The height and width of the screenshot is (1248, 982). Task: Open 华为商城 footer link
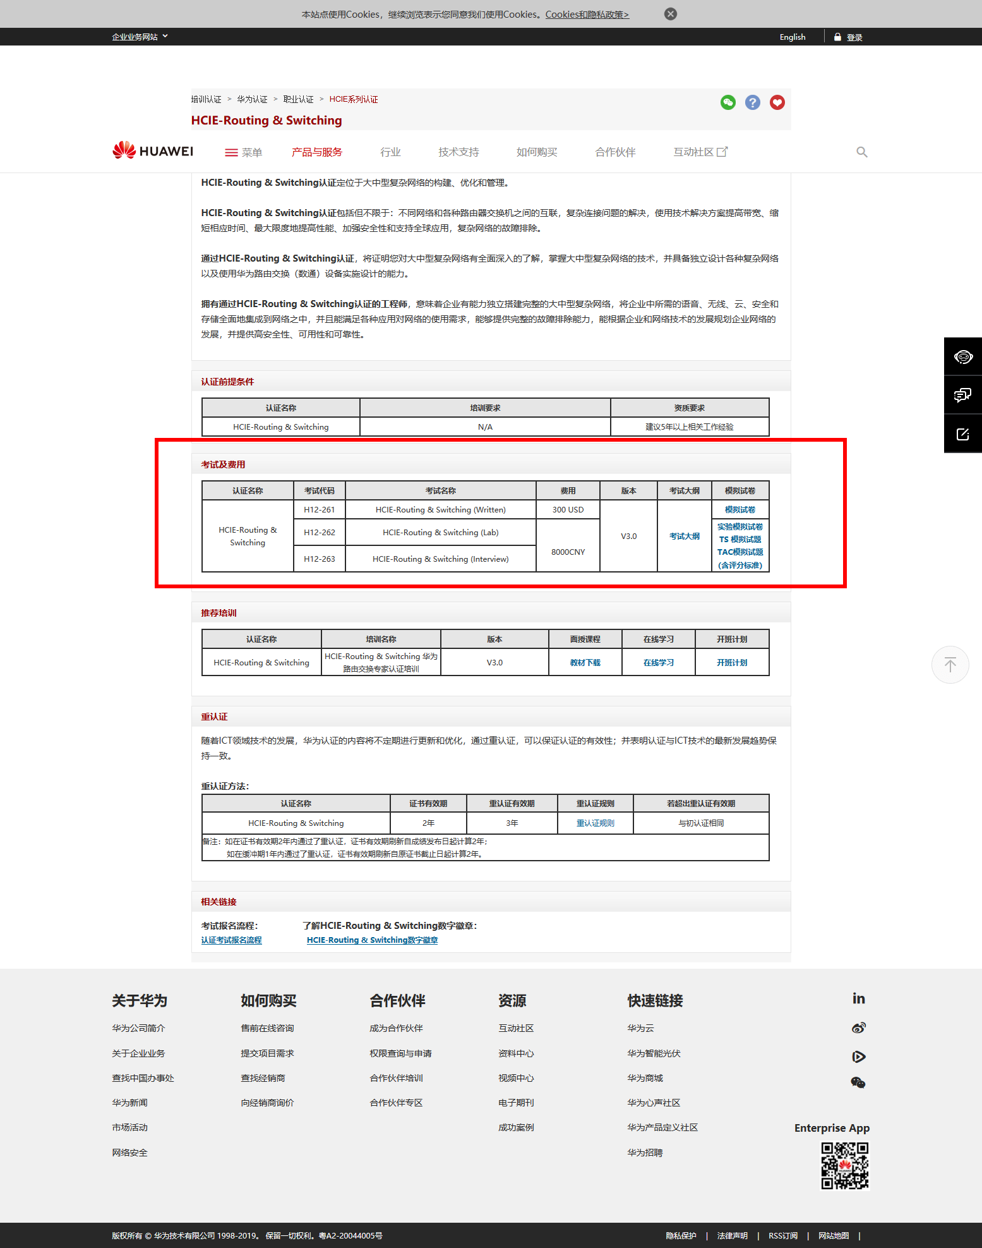[x=645, y=1079]
